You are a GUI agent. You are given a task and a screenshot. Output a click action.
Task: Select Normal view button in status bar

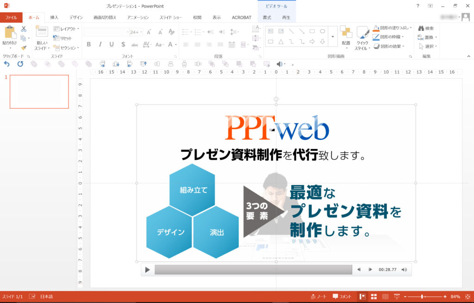pos(362,297)
